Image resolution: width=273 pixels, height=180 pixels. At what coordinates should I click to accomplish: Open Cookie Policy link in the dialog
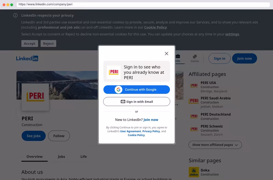tap(136, 135)
